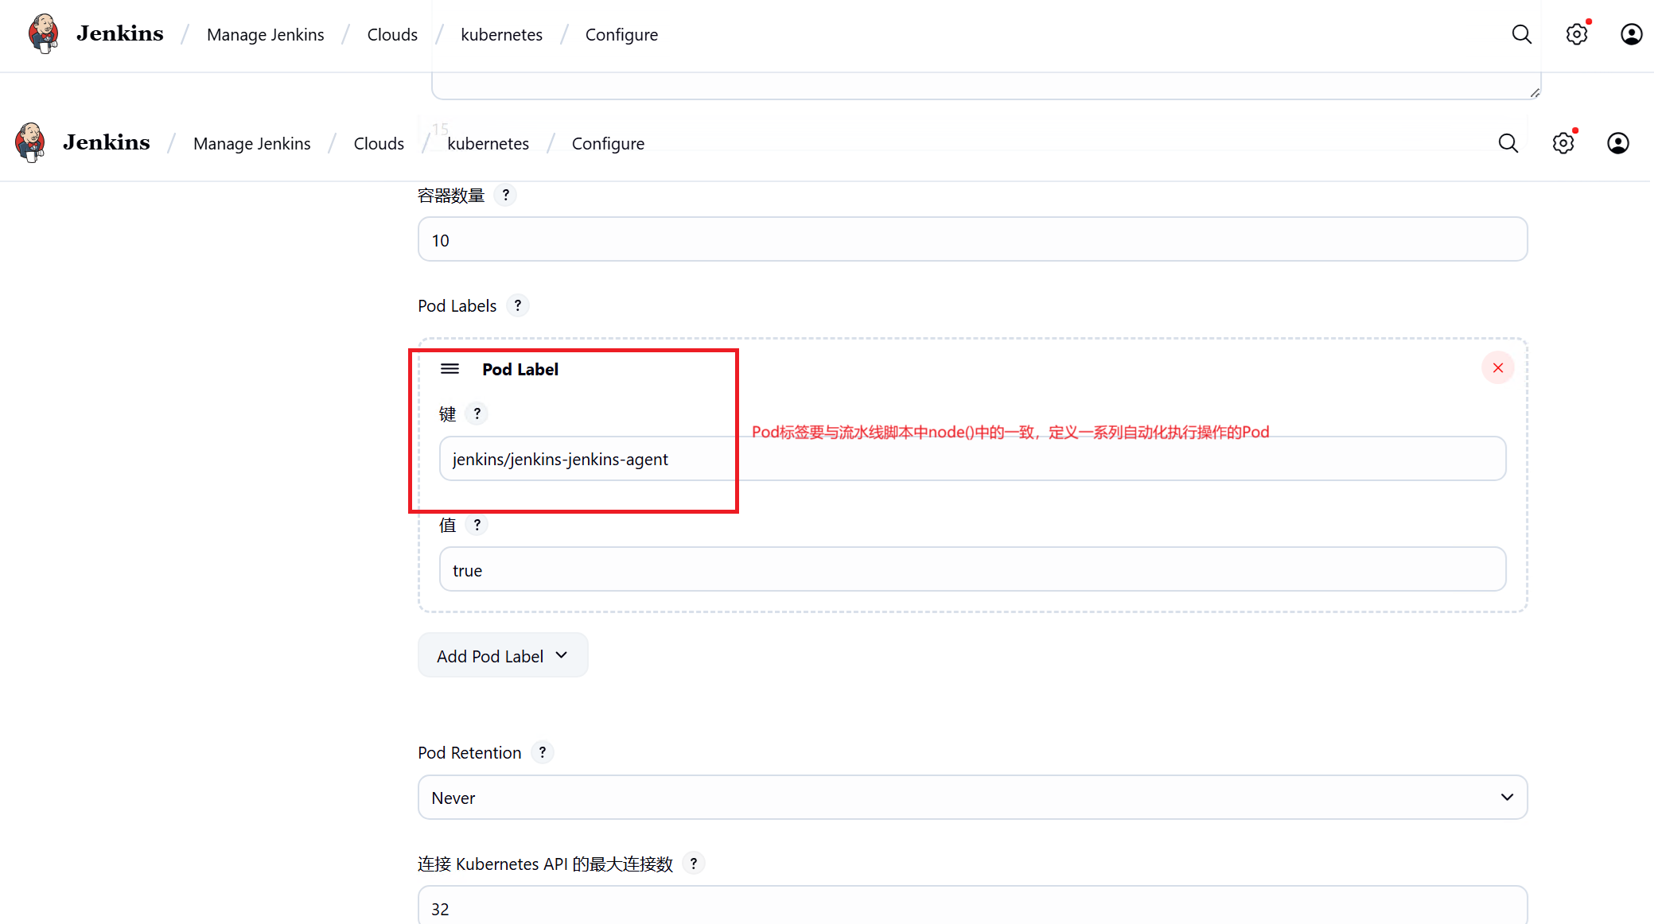Expand the Add Pod Label dropdown

(503, 656)
